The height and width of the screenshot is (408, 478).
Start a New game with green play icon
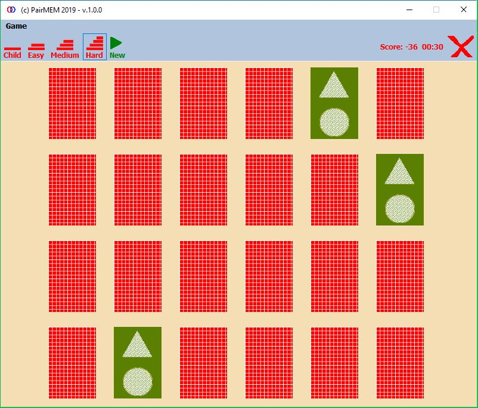117,48
